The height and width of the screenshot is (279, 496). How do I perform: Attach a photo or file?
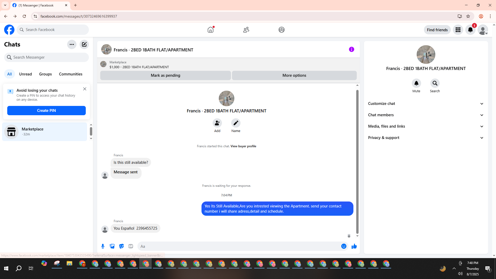point(112,246)
